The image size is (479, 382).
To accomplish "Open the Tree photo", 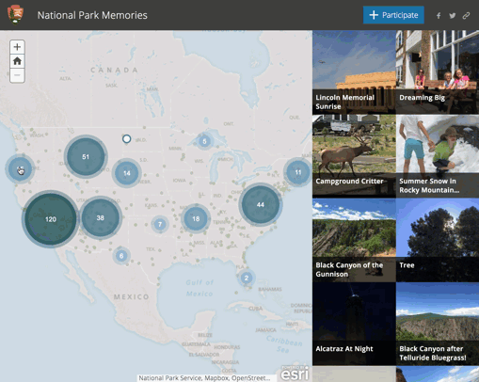I will (x=438, y=240).
